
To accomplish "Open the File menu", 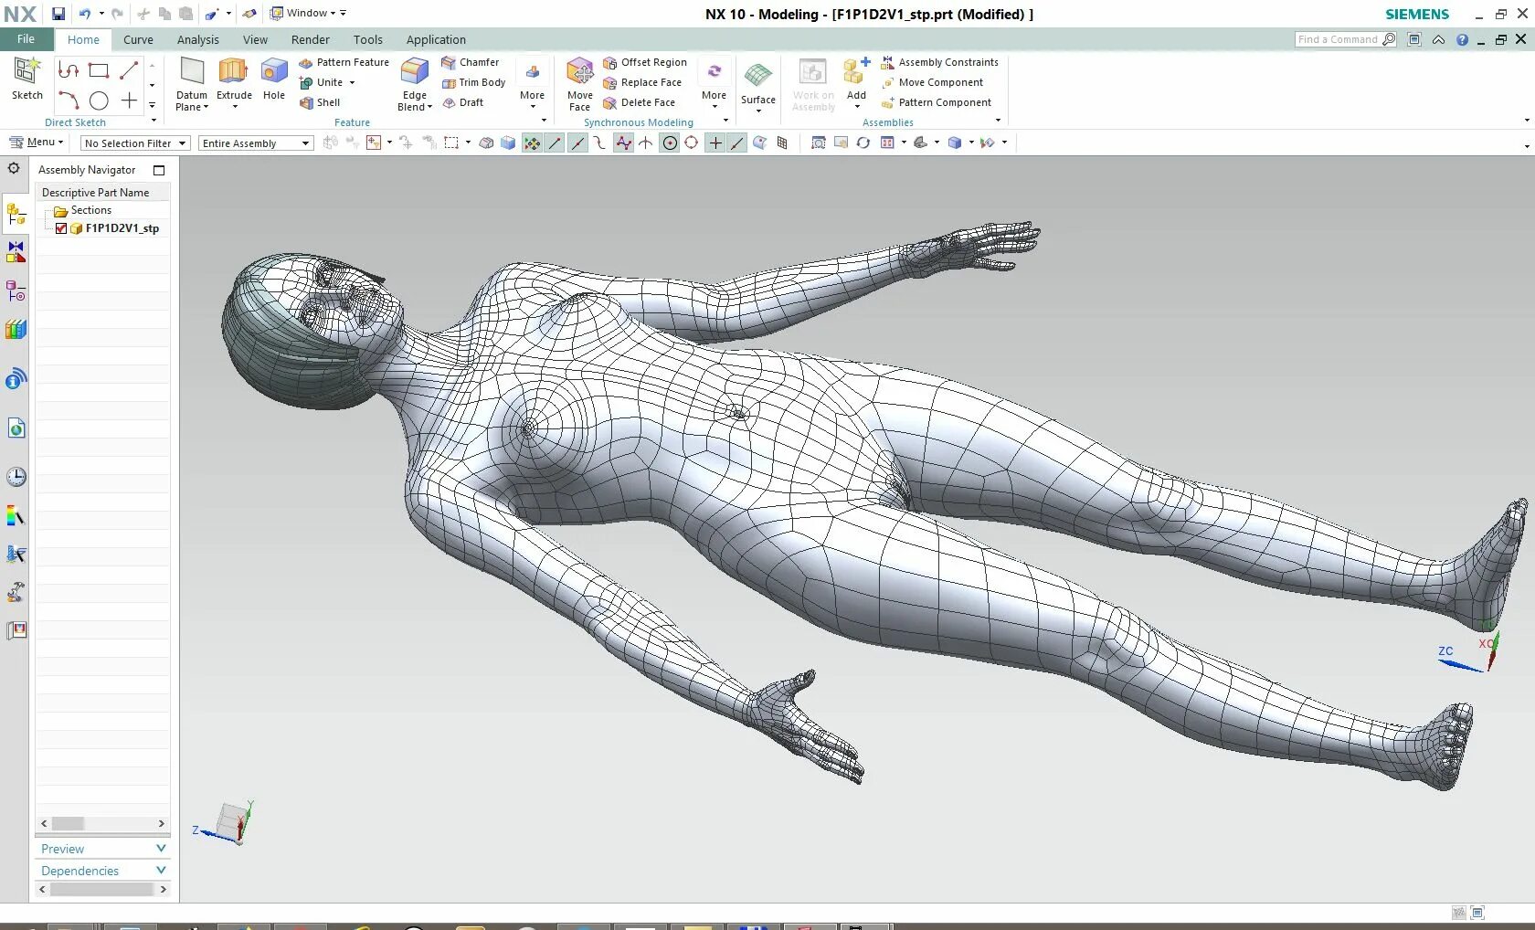I will (26, 39).
